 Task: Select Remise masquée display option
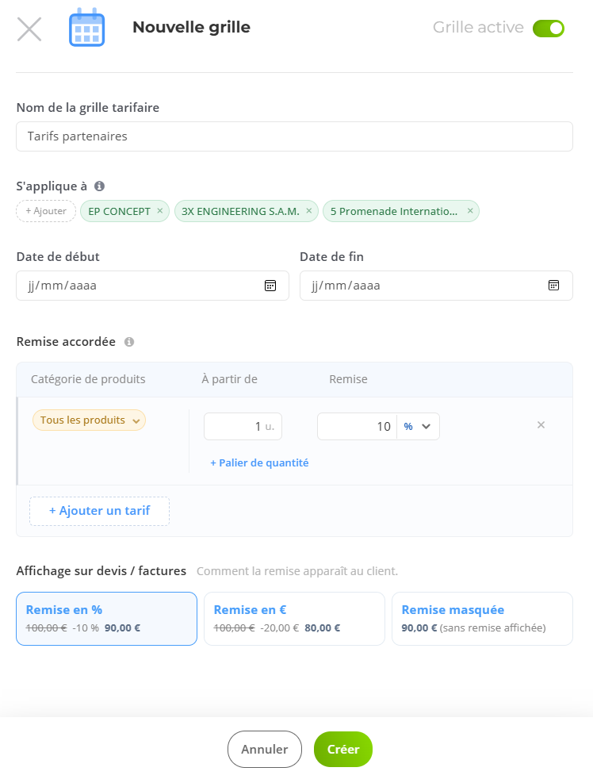[x=482, y=619]
